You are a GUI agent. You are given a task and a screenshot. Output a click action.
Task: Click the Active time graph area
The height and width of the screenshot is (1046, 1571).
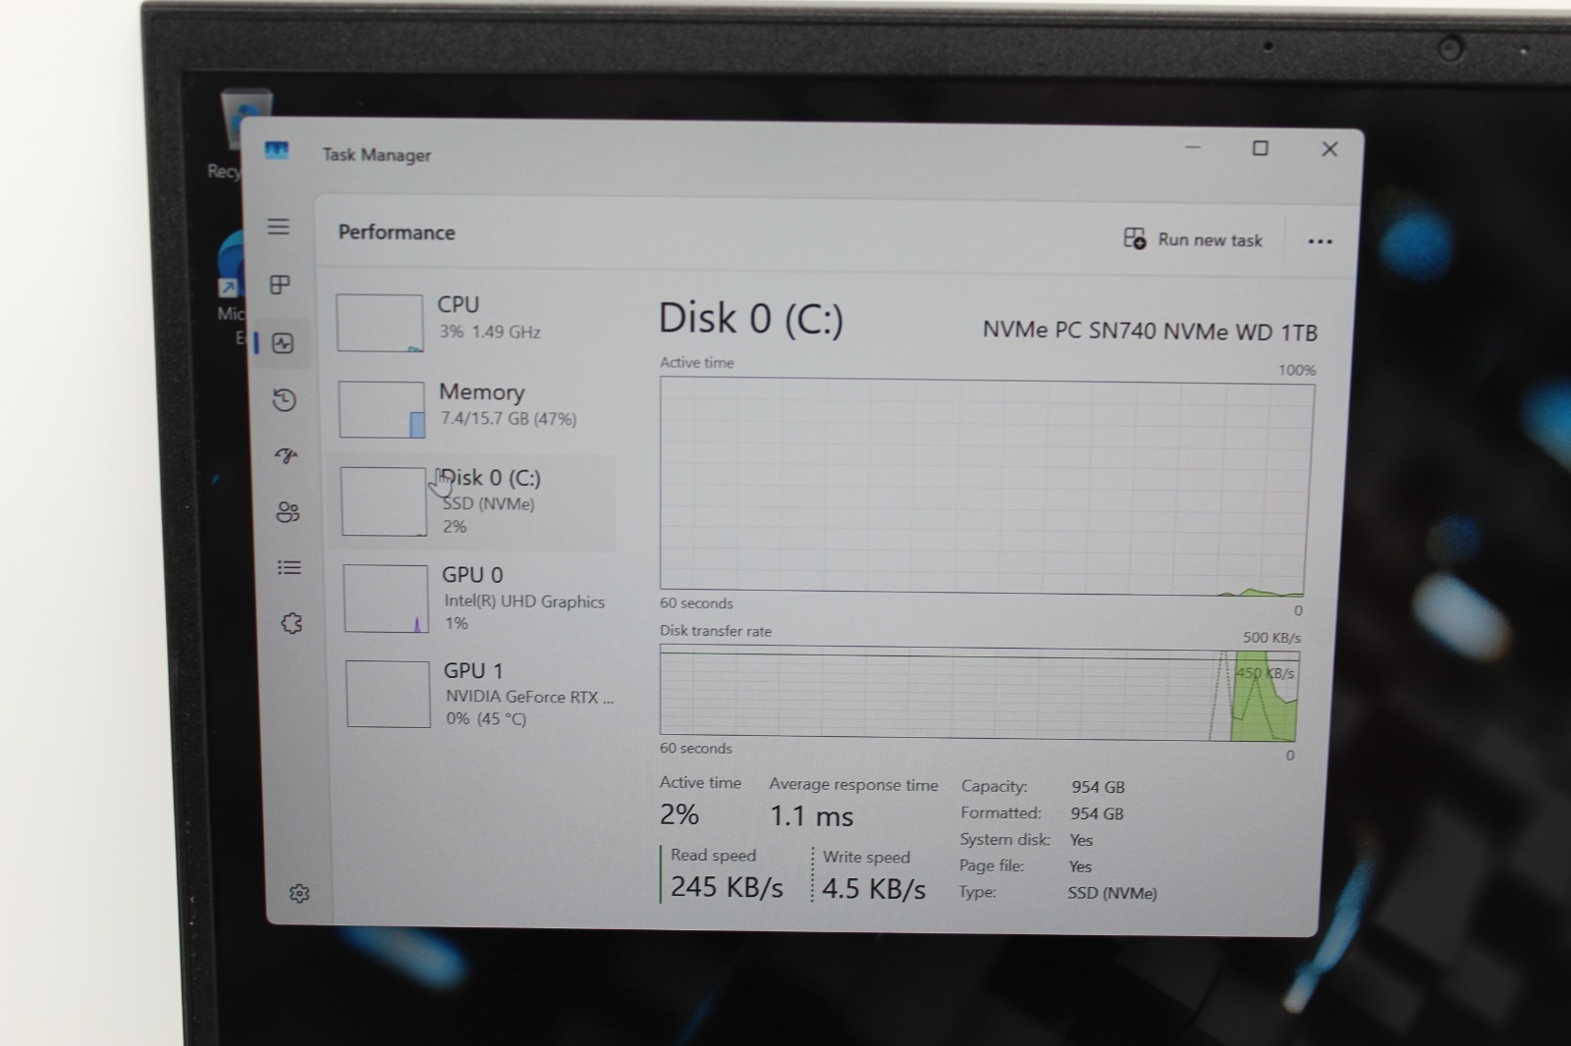coord(985,487)
